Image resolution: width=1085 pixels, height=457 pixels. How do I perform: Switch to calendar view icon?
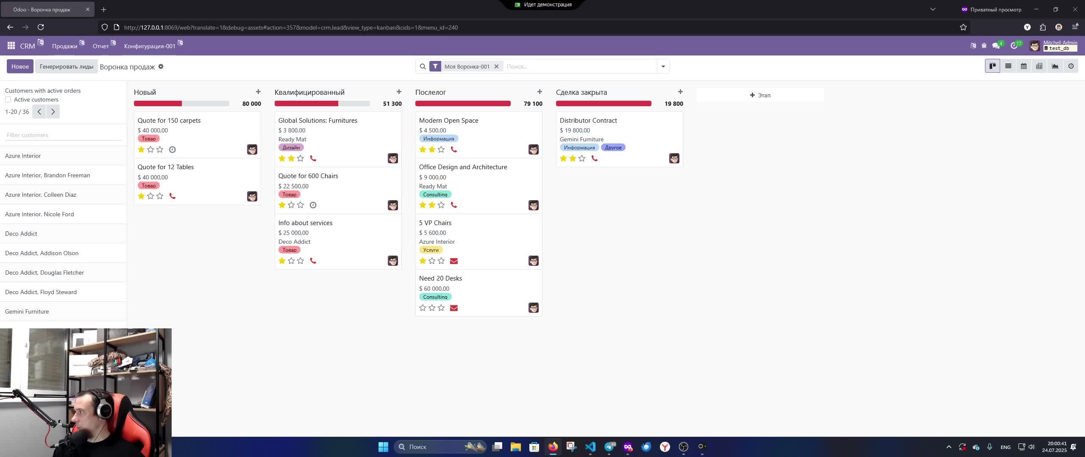(x=1024, y=66)
